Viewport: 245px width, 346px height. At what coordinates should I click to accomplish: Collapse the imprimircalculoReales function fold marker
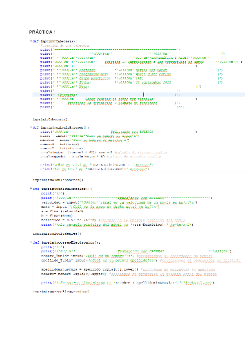click(x=31, y=189)
